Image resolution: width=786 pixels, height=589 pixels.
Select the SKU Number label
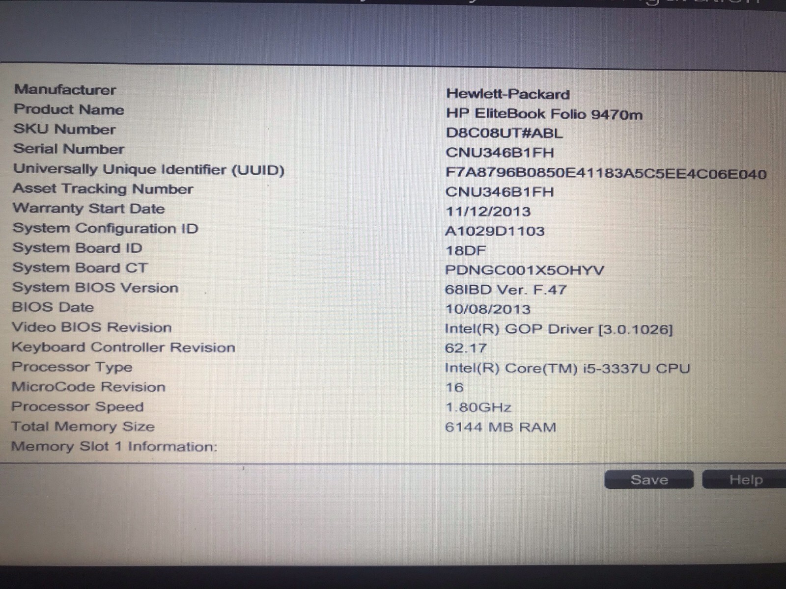(x=64, y=129)
